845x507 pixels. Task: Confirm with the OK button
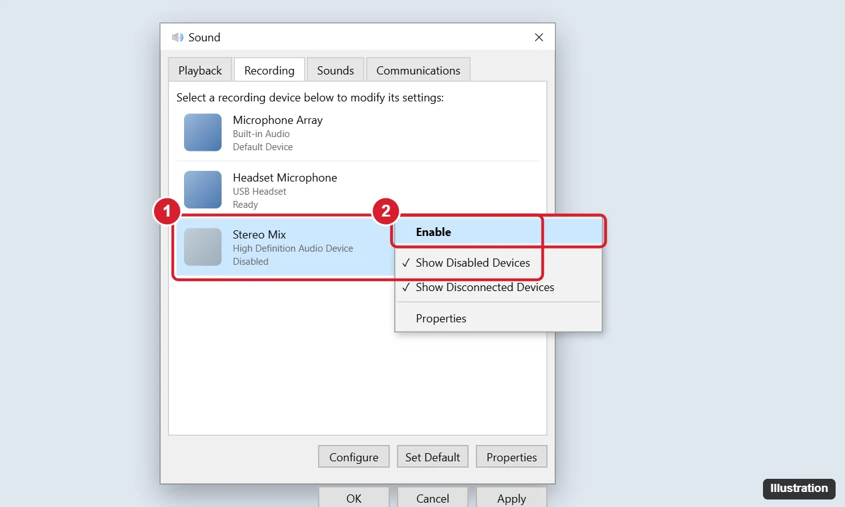coord(354,498)
